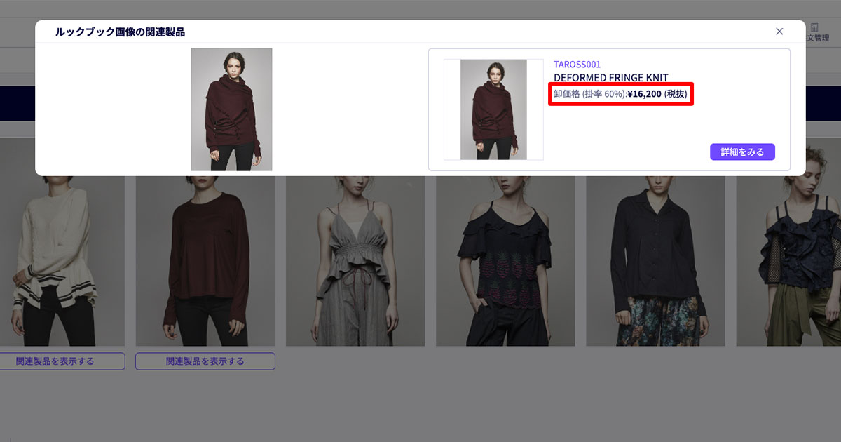The height and width of the screenshot is (442, 841).
Task: Select the black off-shoulder embroidered top photo
Action: [505, 261]
